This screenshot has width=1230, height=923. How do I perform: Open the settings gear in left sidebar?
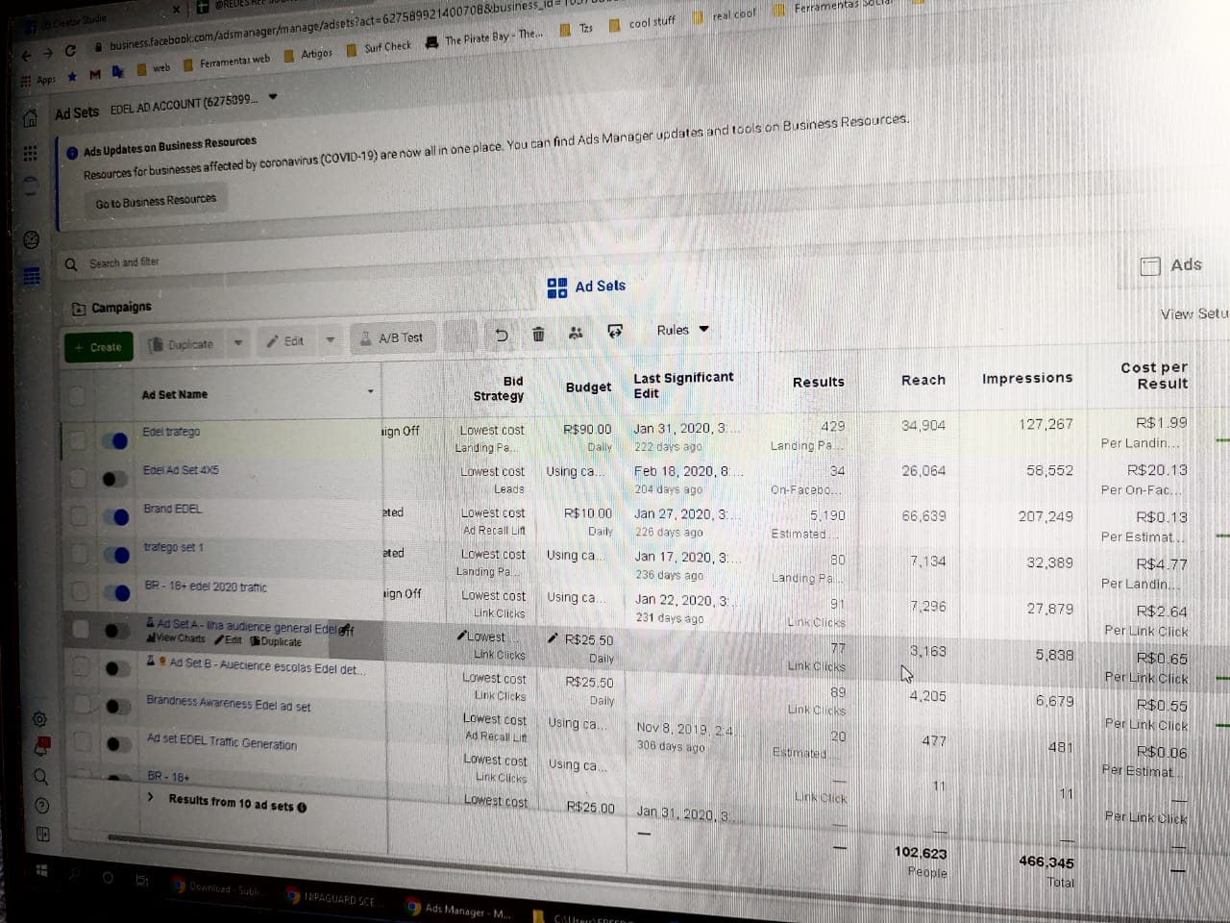39,719
